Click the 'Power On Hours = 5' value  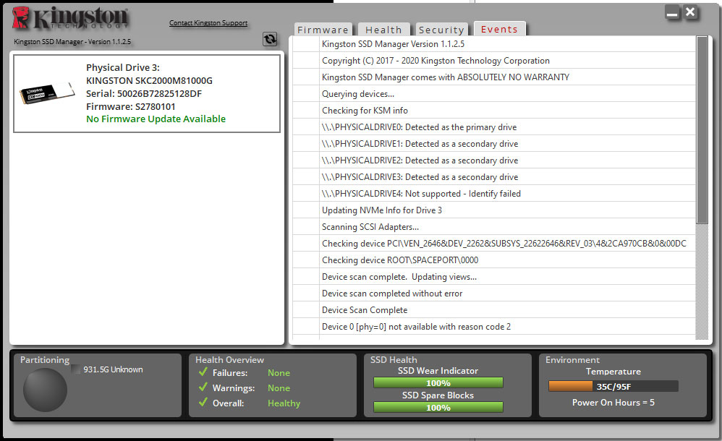click(613, 403)
